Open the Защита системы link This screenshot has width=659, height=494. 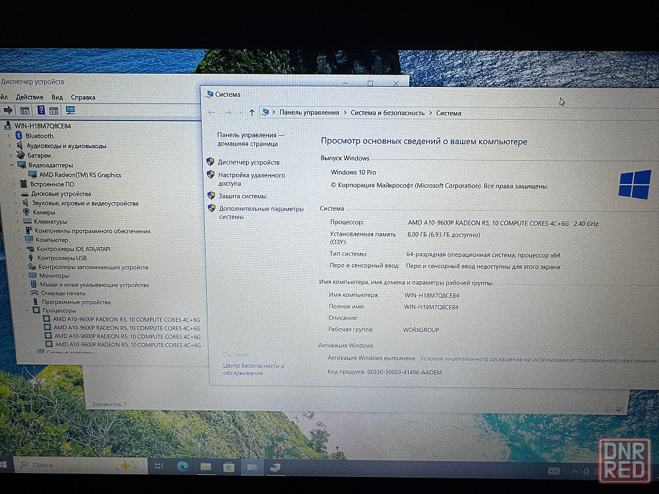(243, 196)
